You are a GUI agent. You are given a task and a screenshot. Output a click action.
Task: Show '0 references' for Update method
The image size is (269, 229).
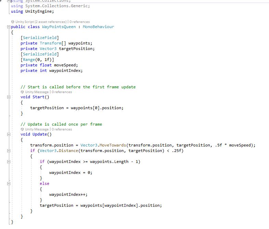(x=62, y=129)
